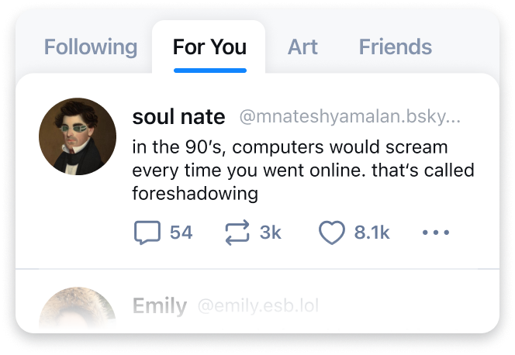Switch to the Friends tab

pyautogui.click(x=395, y=47)
